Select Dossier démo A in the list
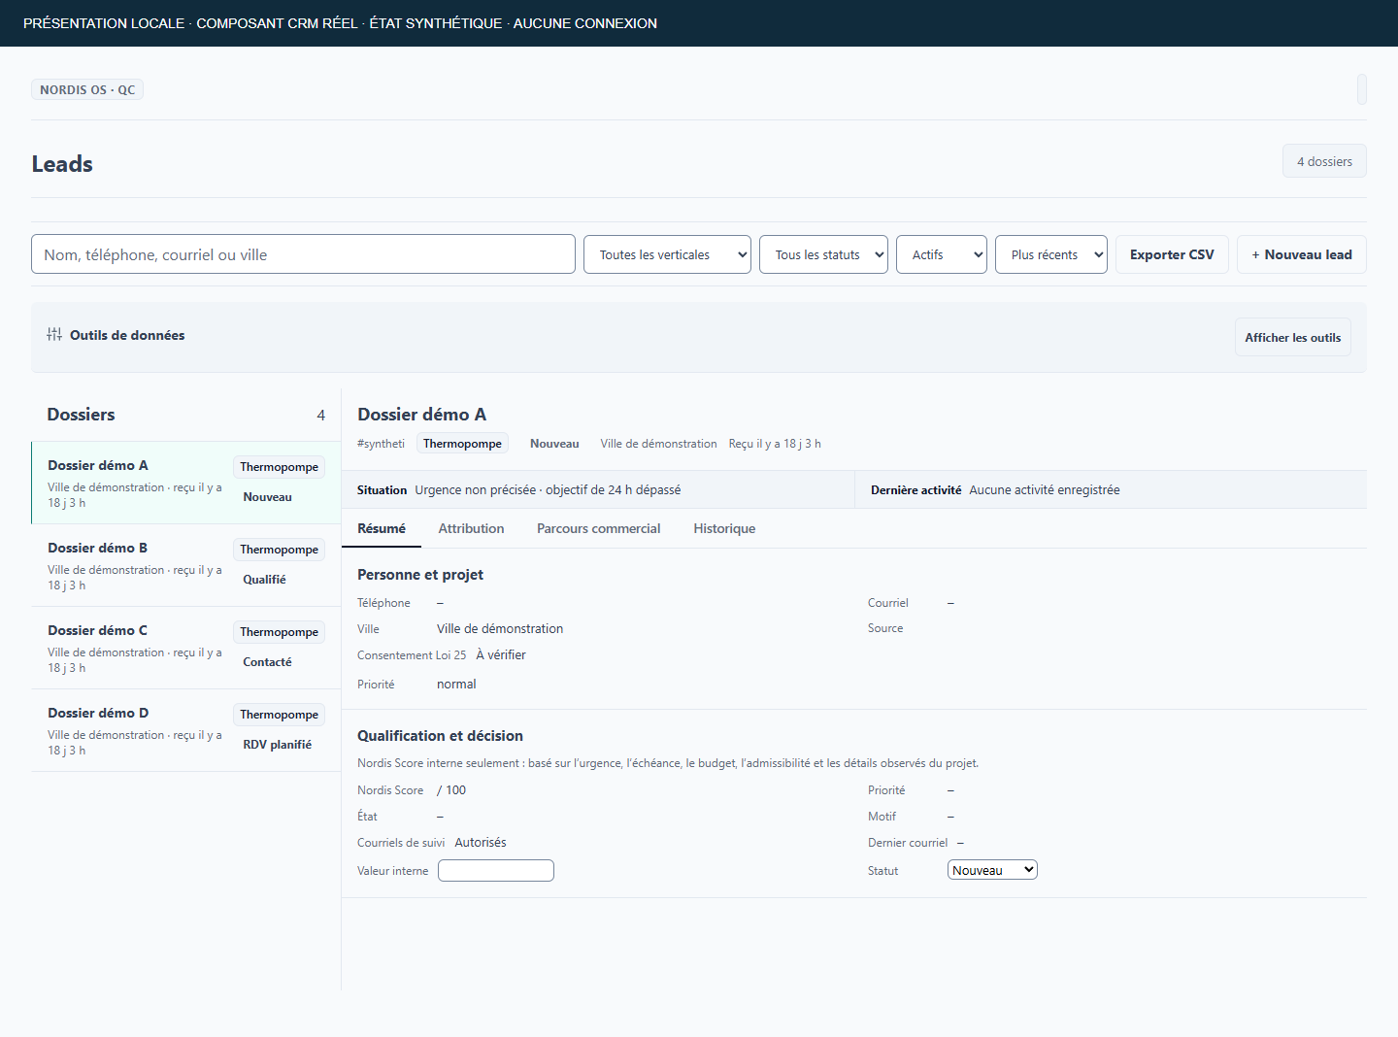The width and height of the screenshot is (1398, 1037). click(x=186, y=483)
